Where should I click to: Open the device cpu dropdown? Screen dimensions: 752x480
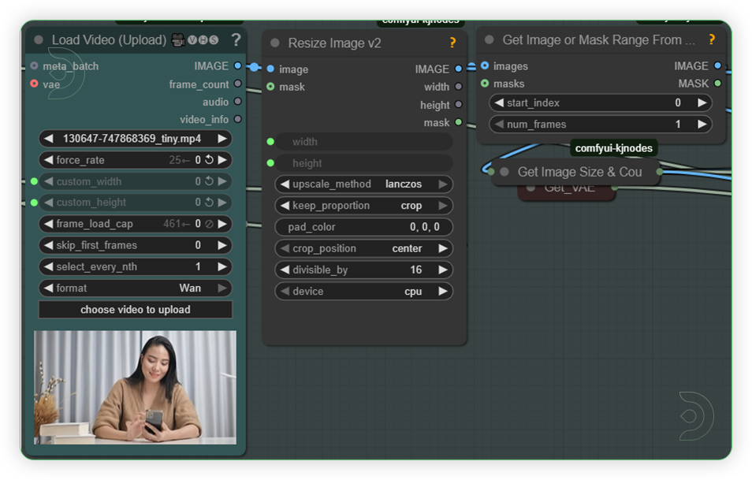[x=364, y=291]
